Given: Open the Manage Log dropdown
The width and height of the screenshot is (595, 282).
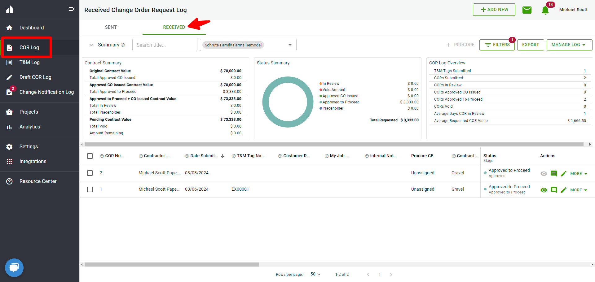Looking at the screenshot, I should (569, 45).
